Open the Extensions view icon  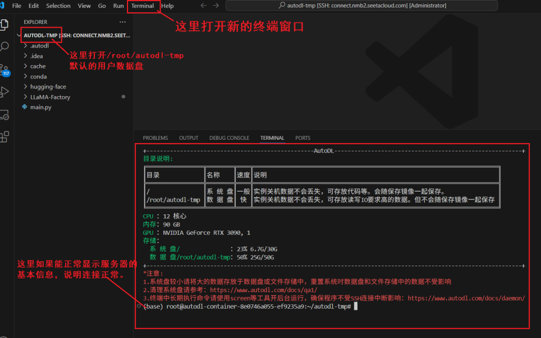pyautogui.click(x=5, y=136)
